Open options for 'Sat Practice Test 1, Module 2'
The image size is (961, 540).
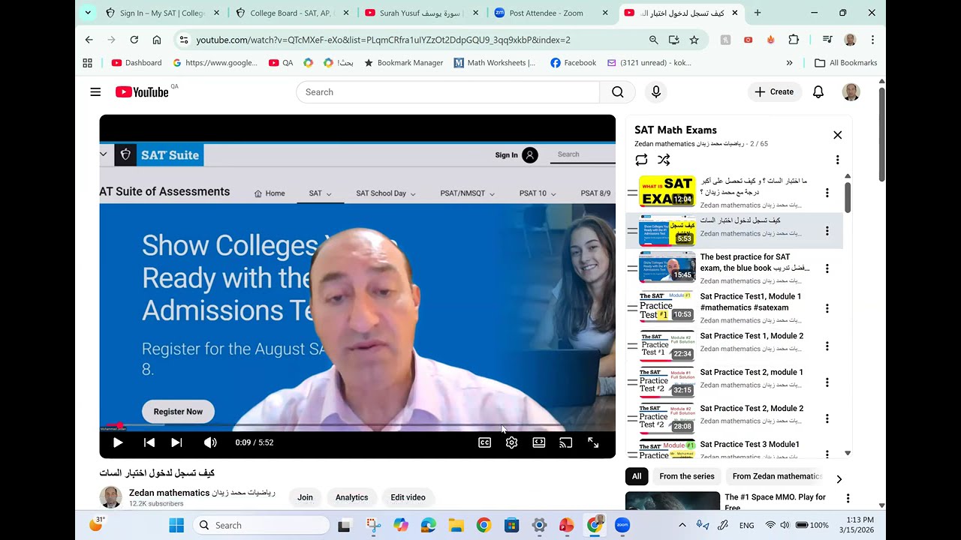tap(827, 346)
